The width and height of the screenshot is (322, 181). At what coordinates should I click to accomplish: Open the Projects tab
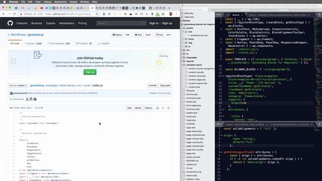[84, 44]
